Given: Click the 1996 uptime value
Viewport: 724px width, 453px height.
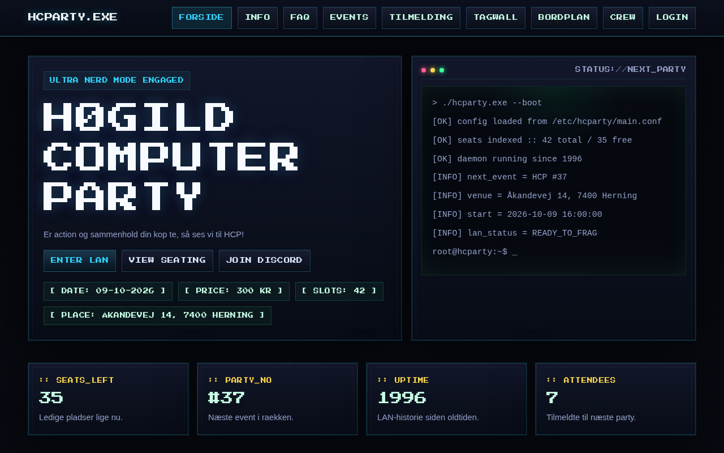Looking at the screenshot, I should [x=402, y=398].
